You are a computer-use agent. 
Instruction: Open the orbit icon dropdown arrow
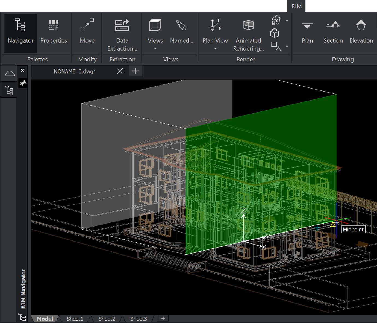pos(287,20)
